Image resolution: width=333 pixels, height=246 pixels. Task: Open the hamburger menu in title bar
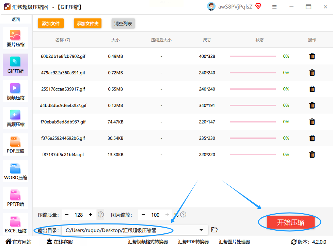click(x=274, y=7)
